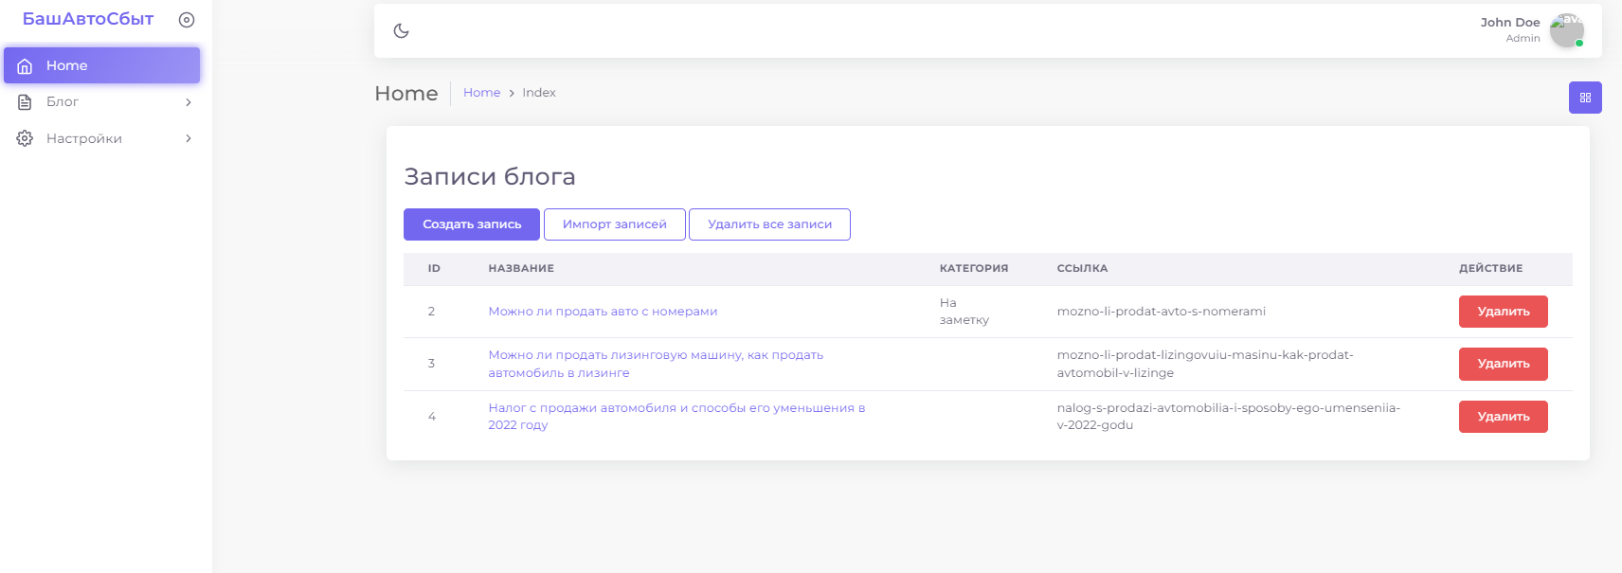Delete the blog post with ID 2

[x=1503, y=312]
